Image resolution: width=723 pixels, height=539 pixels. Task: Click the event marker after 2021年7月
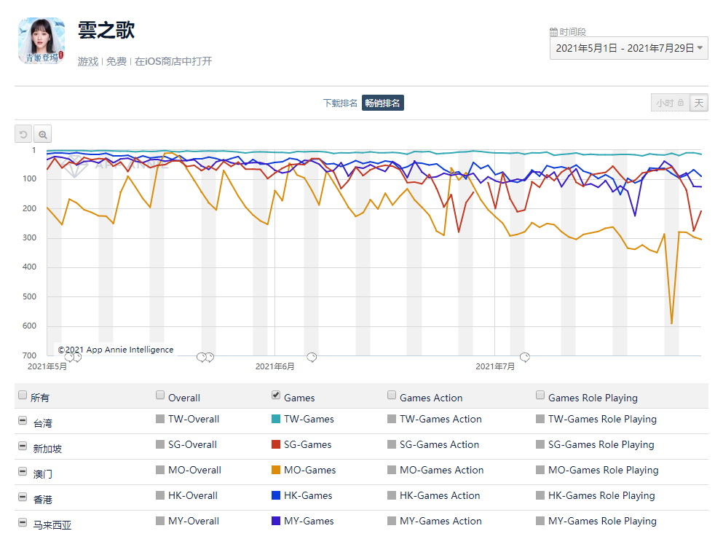click(x=525, y=357)
